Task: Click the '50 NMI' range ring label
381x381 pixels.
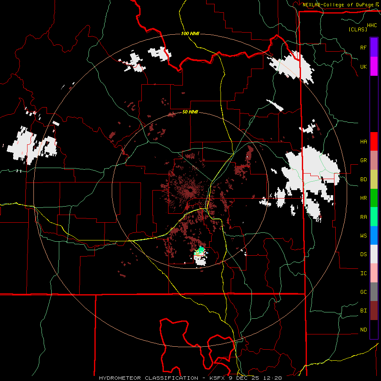Action: click(190, 112)
